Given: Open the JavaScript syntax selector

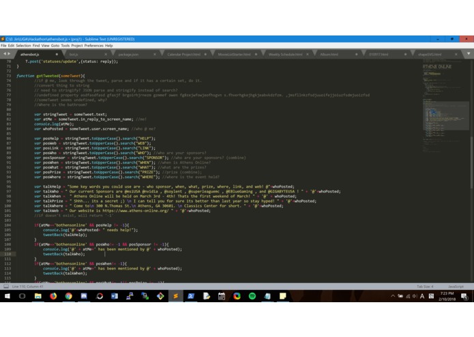Looking at the screenshot, I should coord(456,287).
